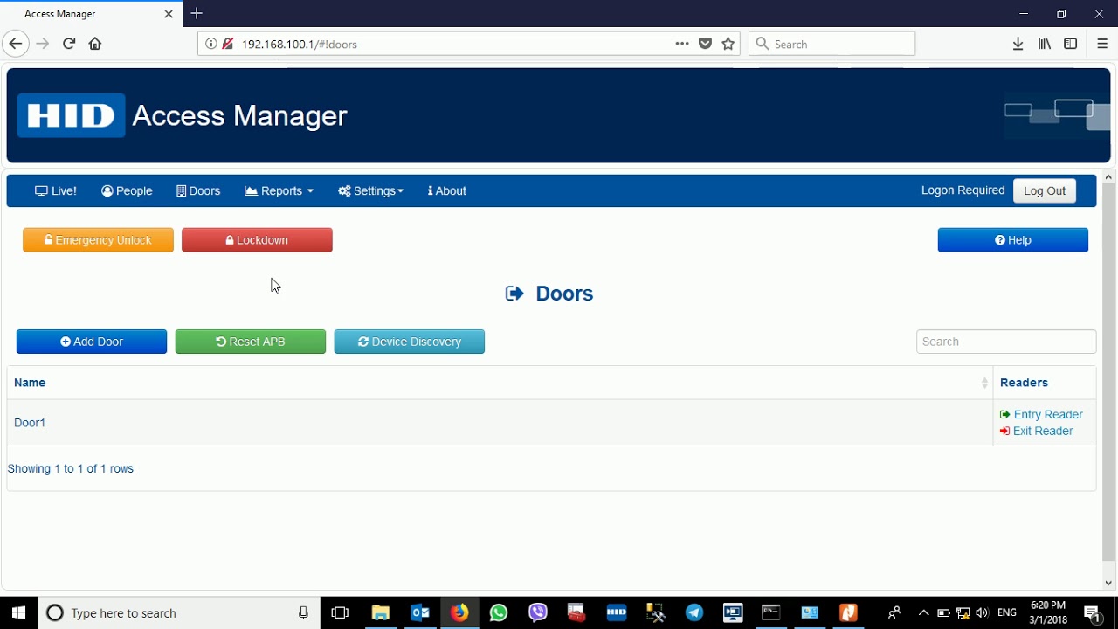Activate the Lockdown button
Viewport: 1118px width, 629px height.
tap(257, 240)
